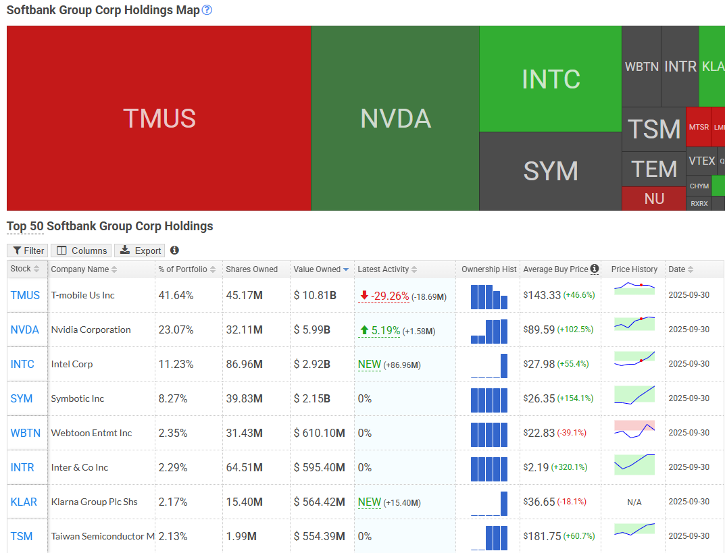Open the NVDA stock link
The image size is (725, 553).
pyautogui.click(x=24, y=330)
